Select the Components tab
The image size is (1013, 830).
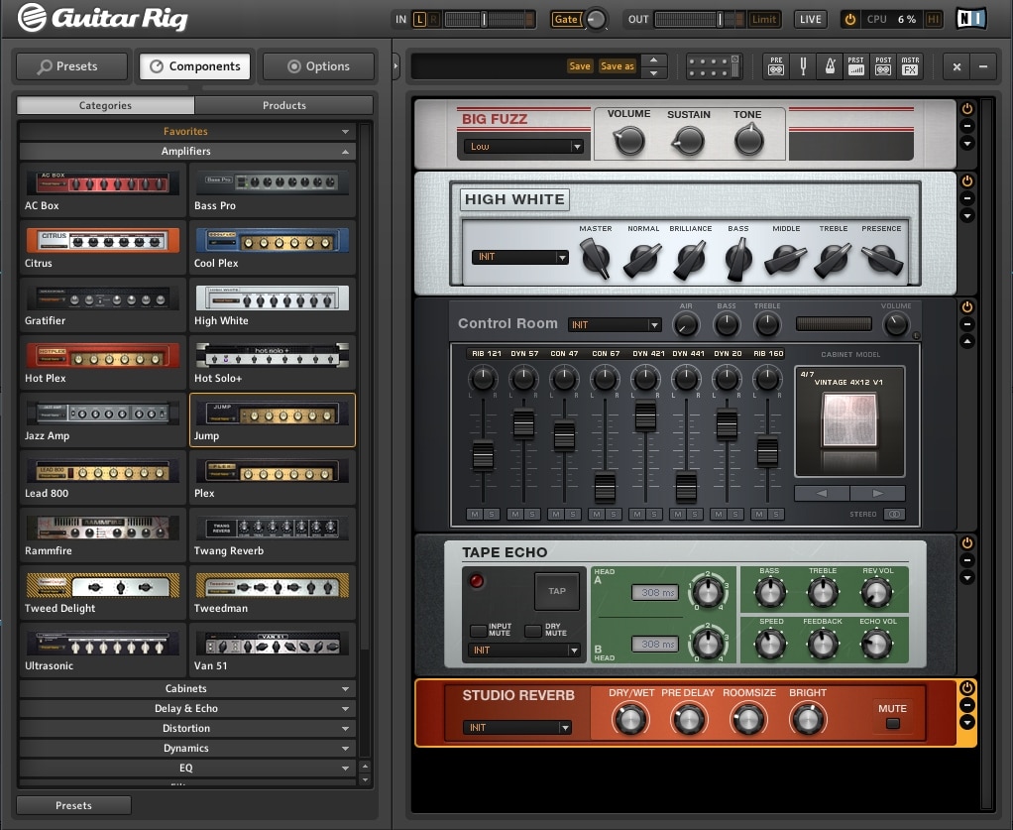[x=195, y=66]
